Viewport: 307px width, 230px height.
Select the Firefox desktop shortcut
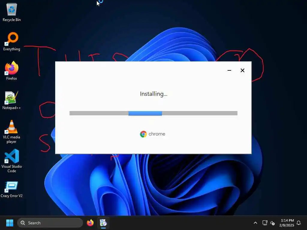coord(12,71)
